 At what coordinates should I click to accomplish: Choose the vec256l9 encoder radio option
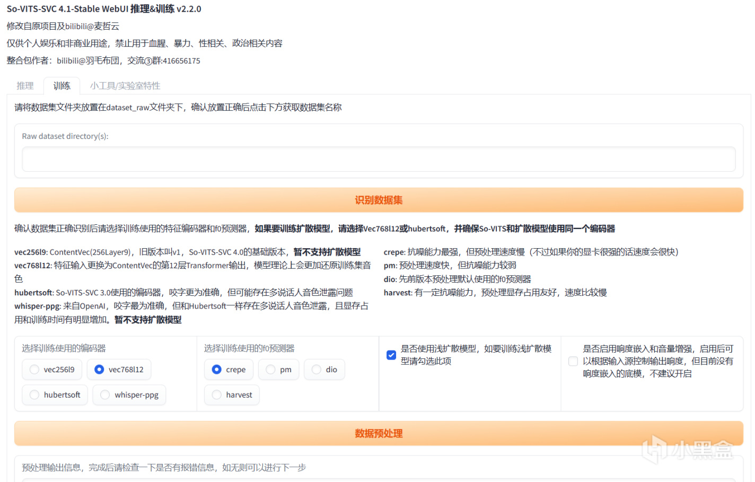pos(52,370)
